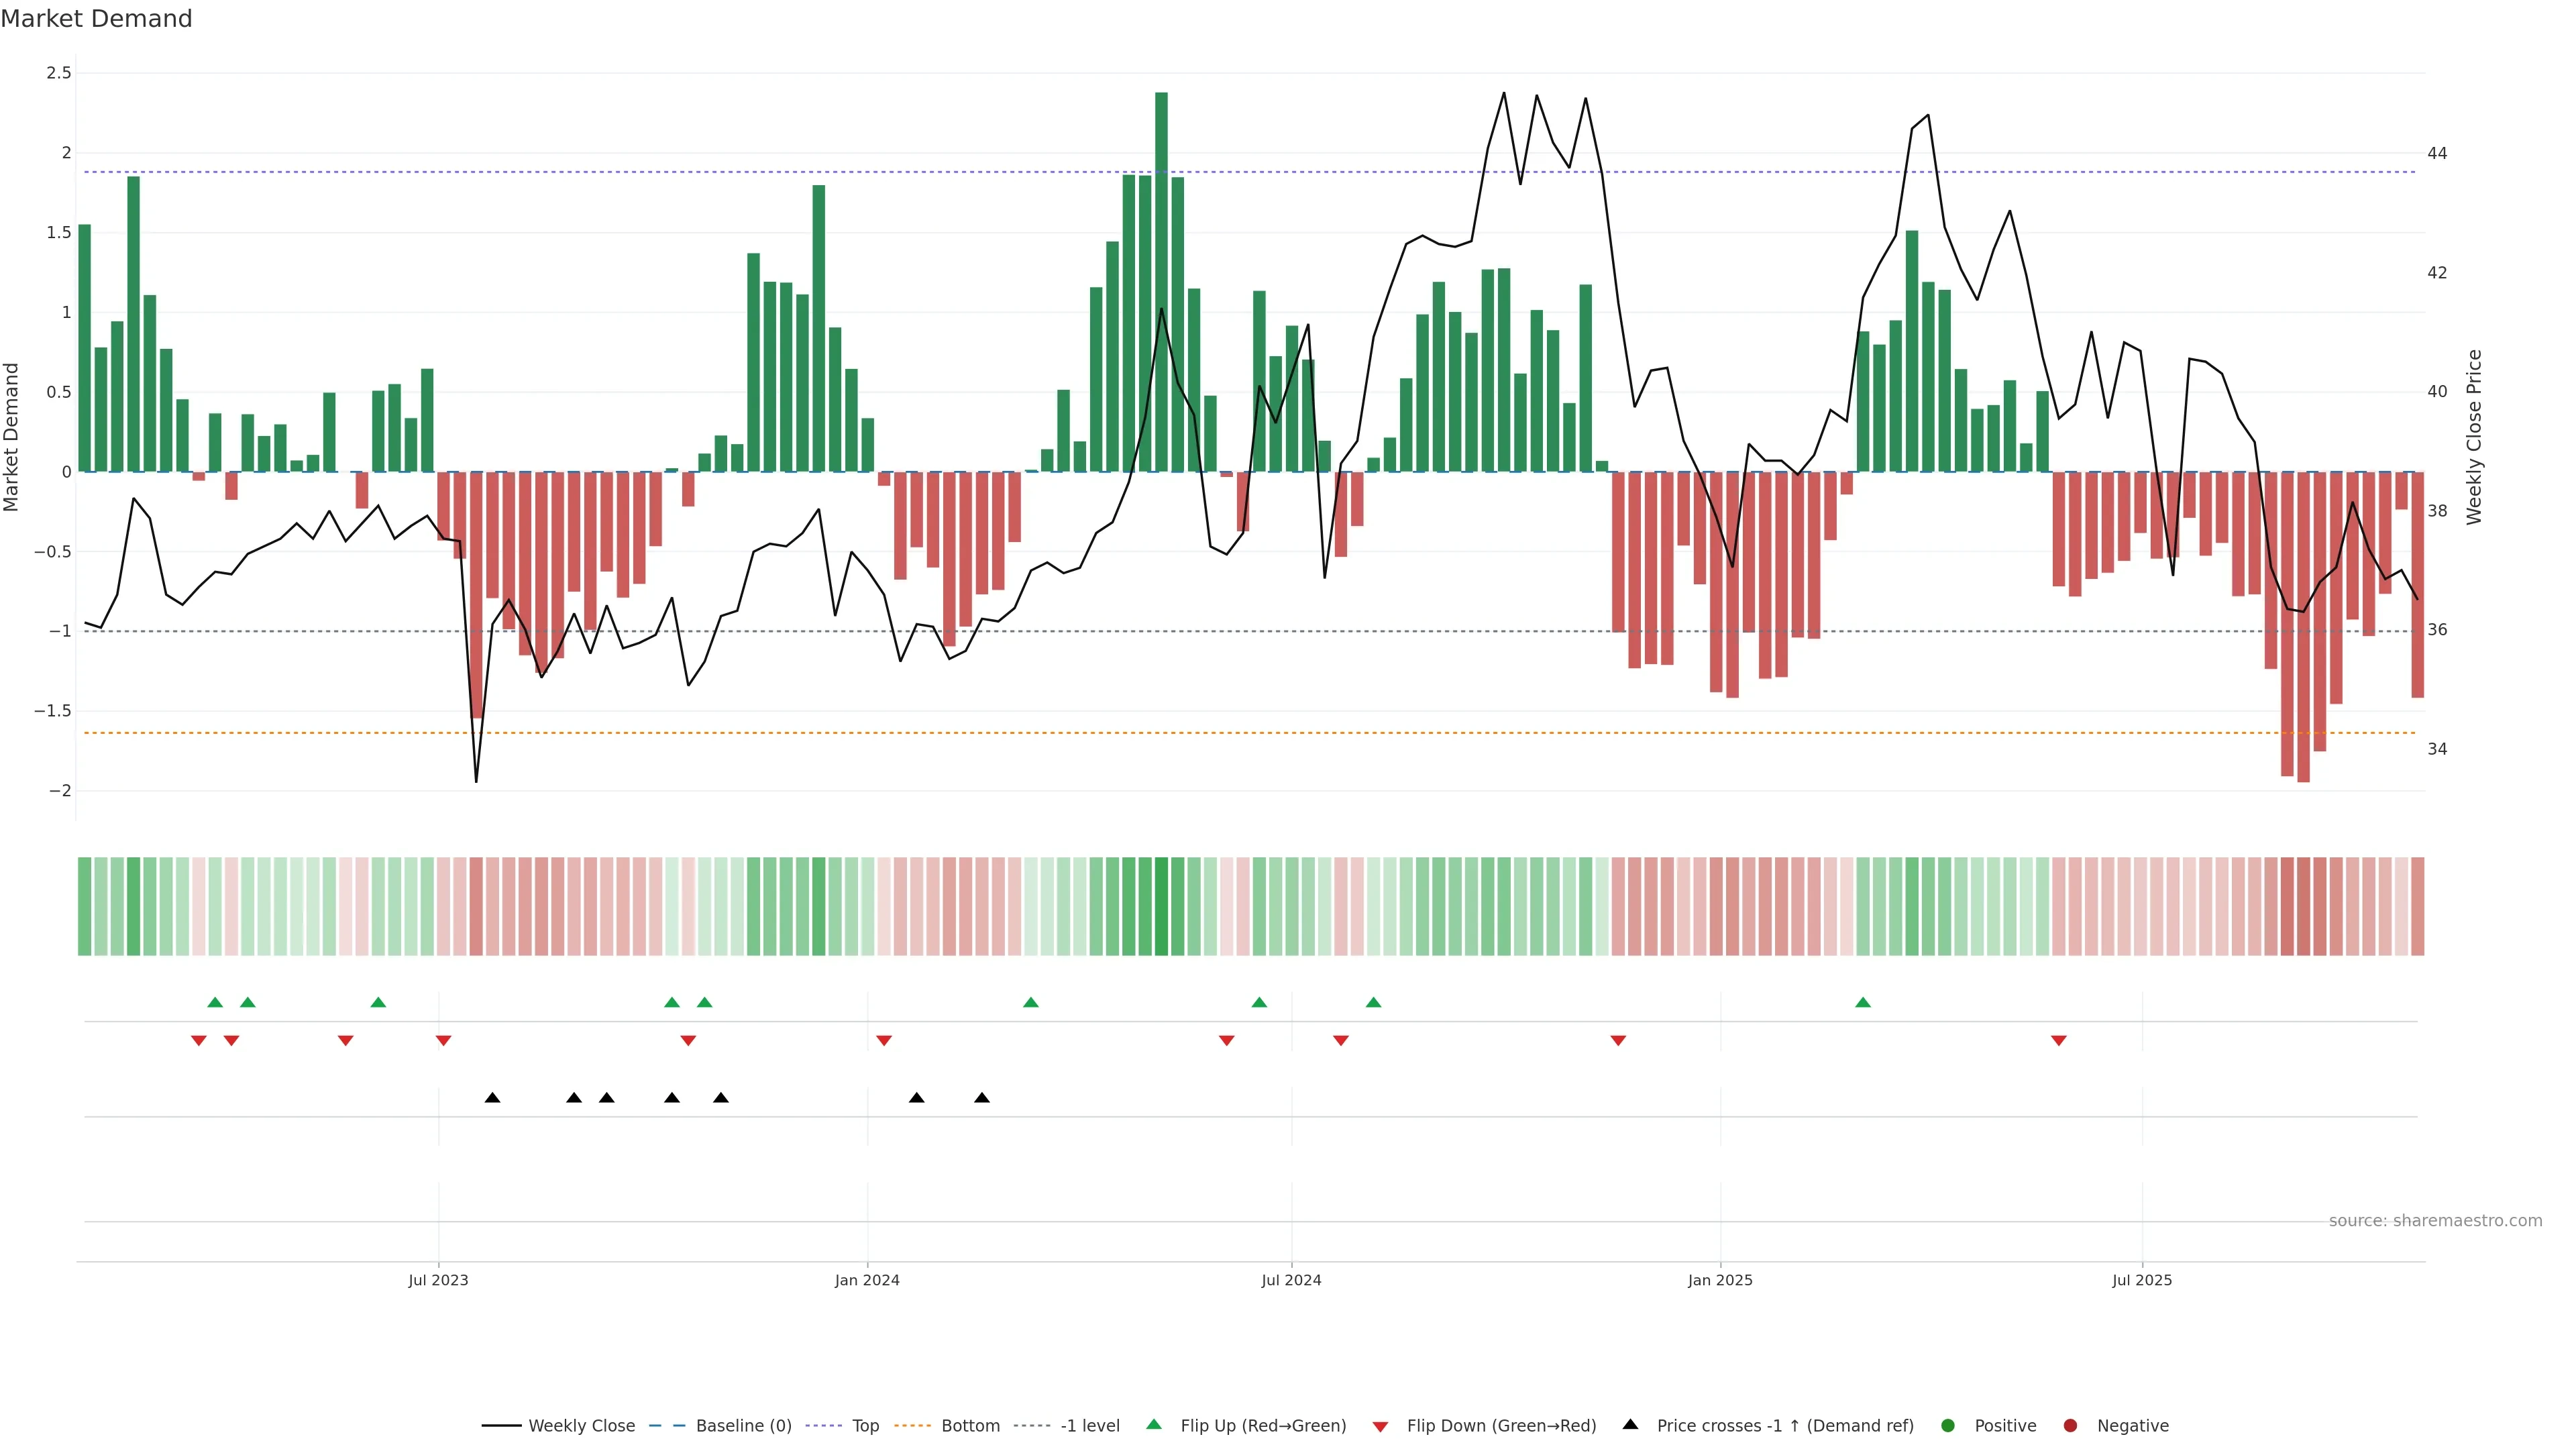Click green Flip Up triangle legend icon
Image resolution: width=2576 pixels, height=1449 pixels.
[1154, 1425]
